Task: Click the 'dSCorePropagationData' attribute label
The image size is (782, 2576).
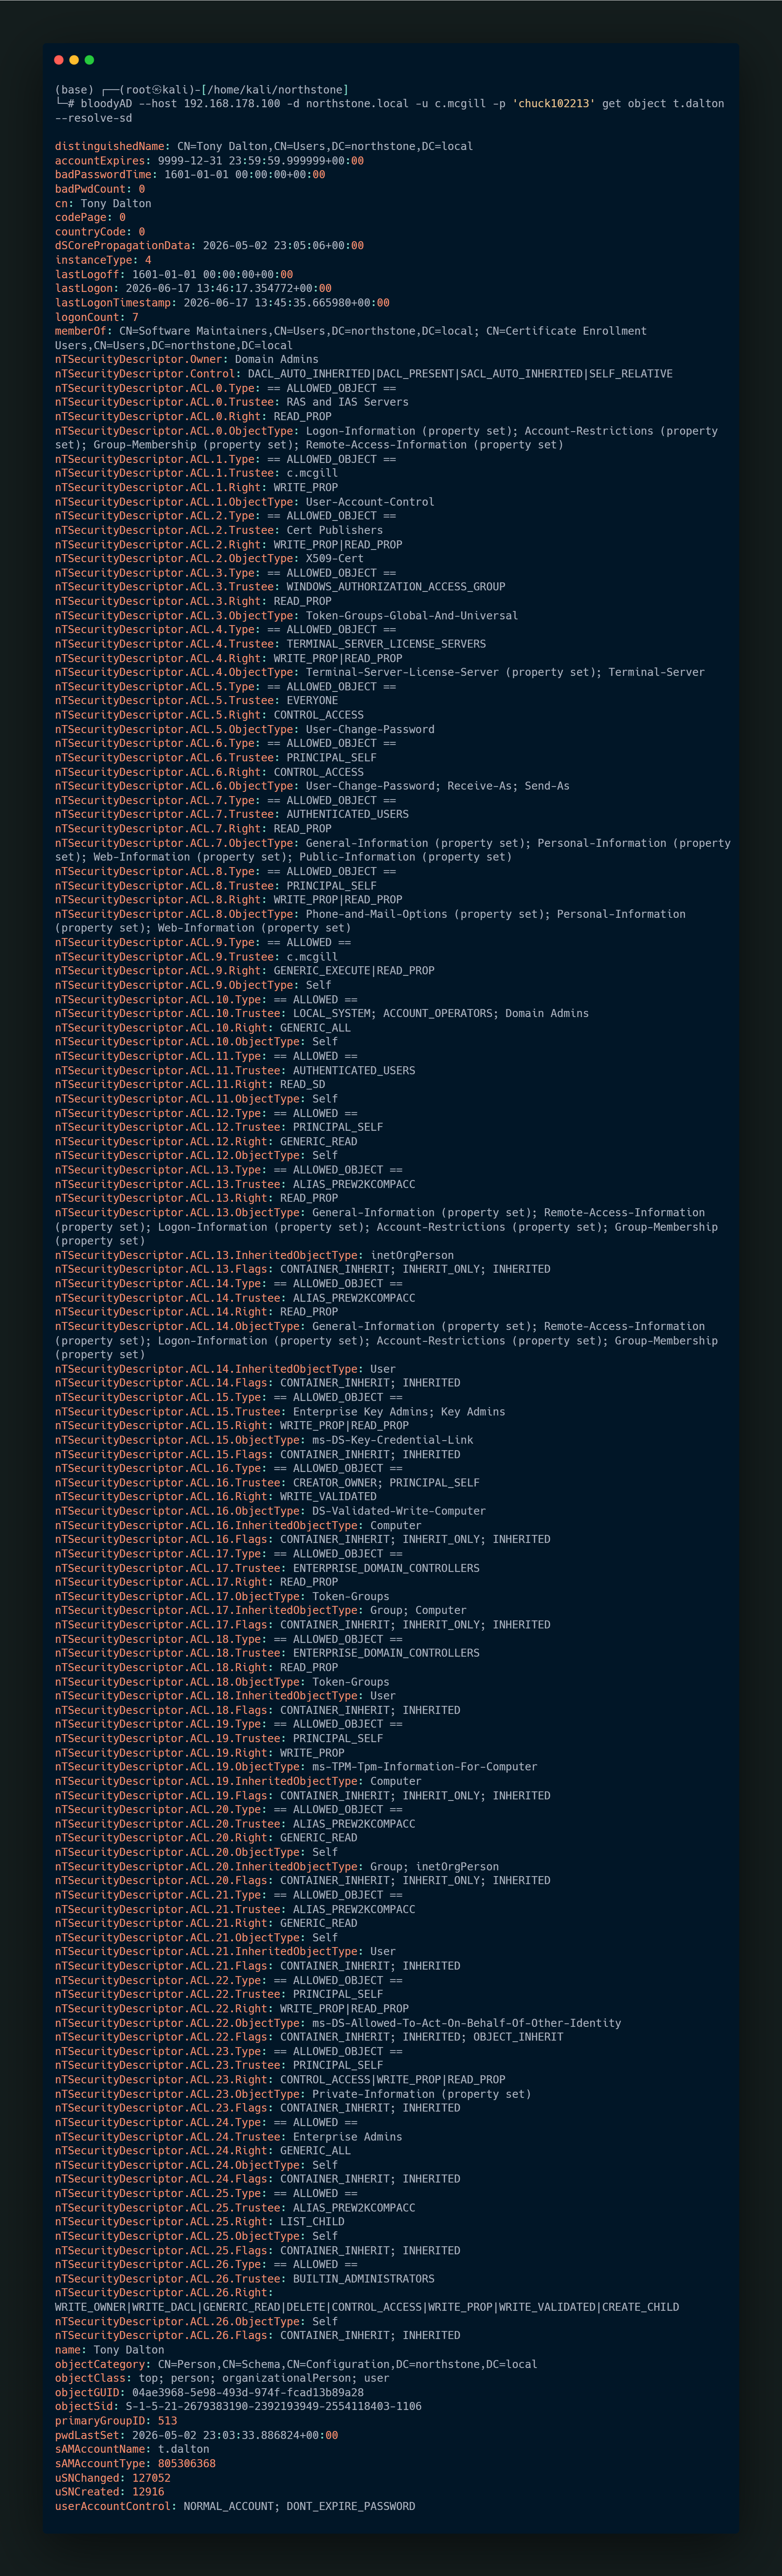Action: tap(122, 246)
